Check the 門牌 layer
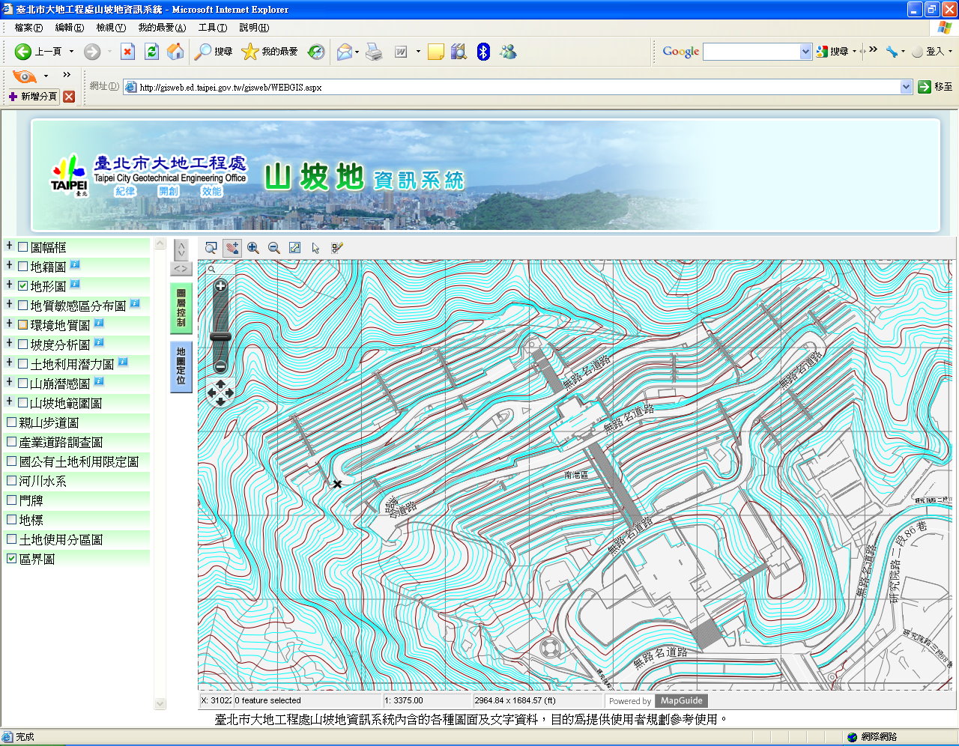The image size is (959, 746). (x=11, y=500)
